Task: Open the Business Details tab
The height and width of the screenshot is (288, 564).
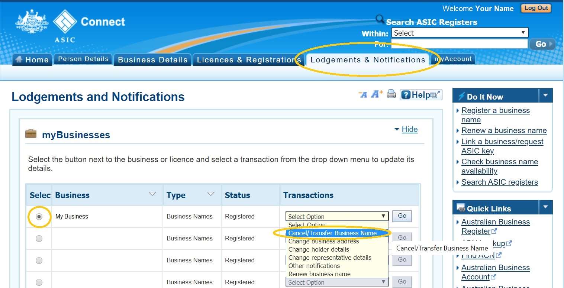Action: [x=153, y=60]
